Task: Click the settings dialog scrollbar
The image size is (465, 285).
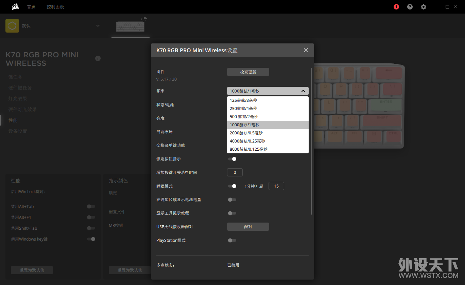Action: [x=311, y=141]
